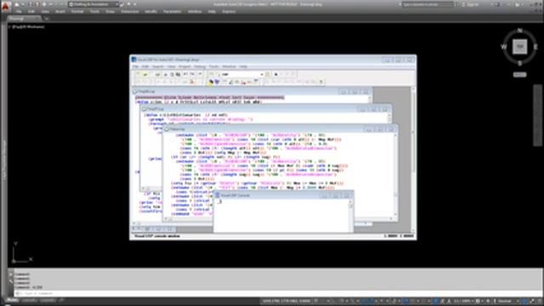Click Cut icon in Visual LISP toolbar
The image size is (544, 306).
(x=166, y=74)
